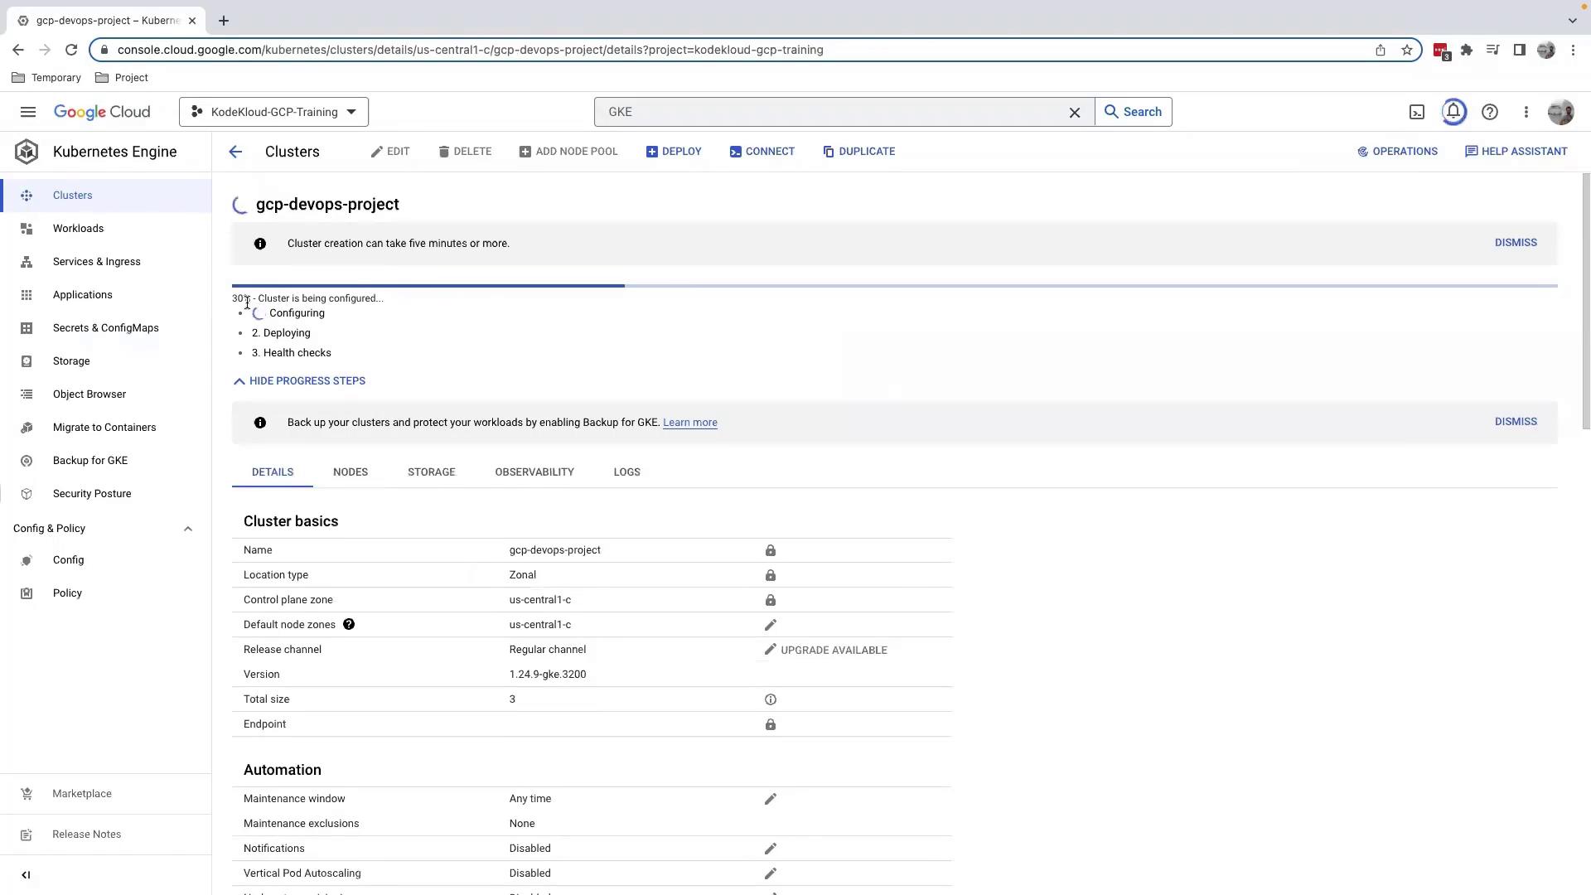
Task: Open KodeKloud-GCP-Training project selector dropdown
Action: click(273, 112)
